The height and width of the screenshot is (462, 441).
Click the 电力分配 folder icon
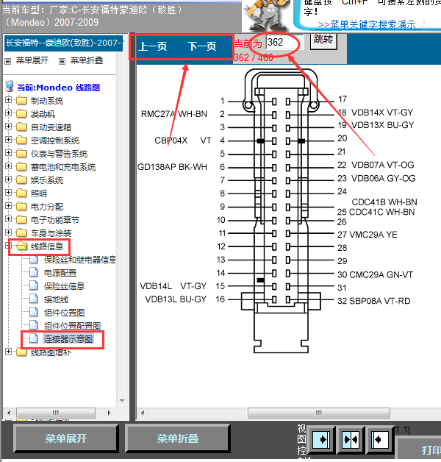point(21,207)
